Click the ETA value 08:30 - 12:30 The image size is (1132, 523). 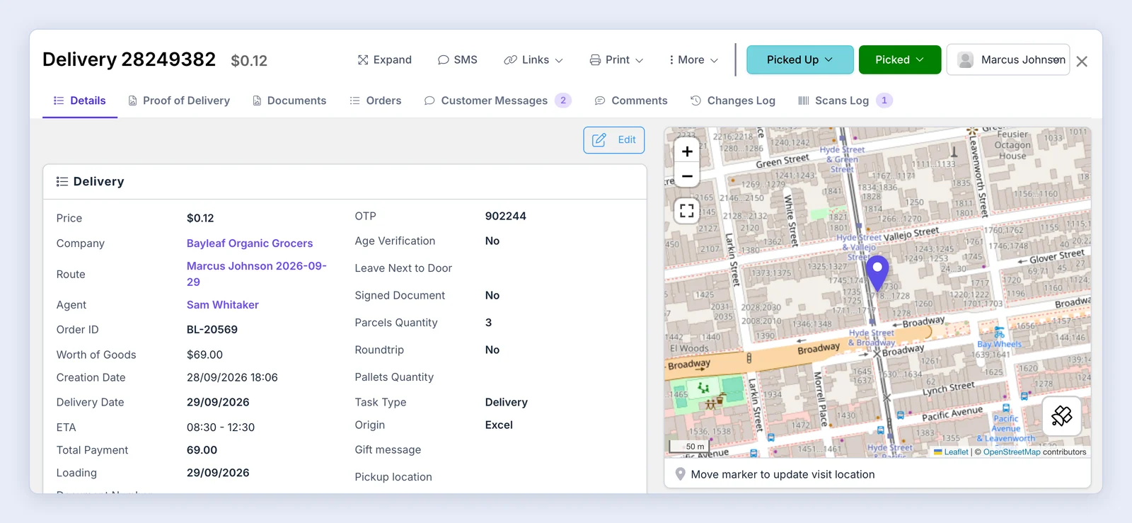coord(221,427)
